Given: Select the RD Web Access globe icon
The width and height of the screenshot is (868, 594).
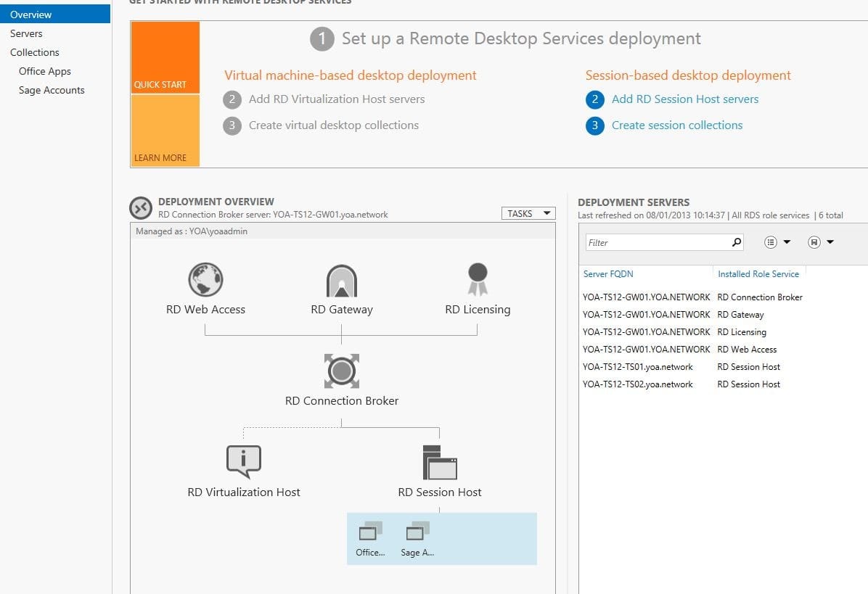Looking at the screenshot, I should pyautogui.click(x=205, y=279).
